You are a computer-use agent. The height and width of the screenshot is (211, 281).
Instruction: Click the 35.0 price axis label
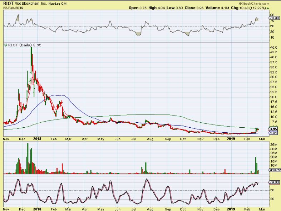click(273, 67)
